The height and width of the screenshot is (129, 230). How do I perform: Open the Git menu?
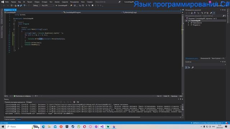tap(24, 2)
